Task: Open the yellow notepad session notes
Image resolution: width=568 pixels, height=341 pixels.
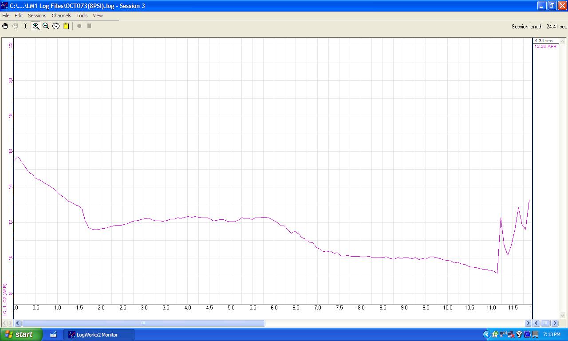Action: click(66, 26)
